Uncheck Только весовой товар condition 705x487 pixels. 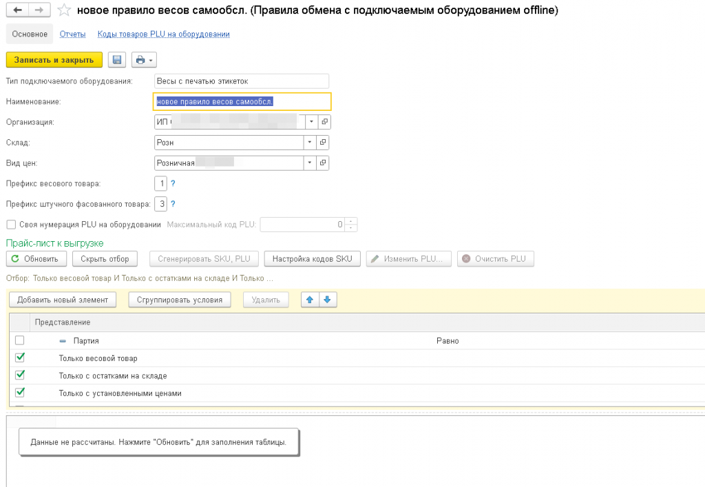[x=19, y=358]
